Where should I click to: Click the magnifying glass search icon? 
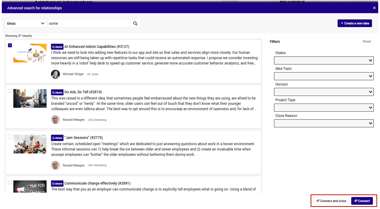point(135,23)
